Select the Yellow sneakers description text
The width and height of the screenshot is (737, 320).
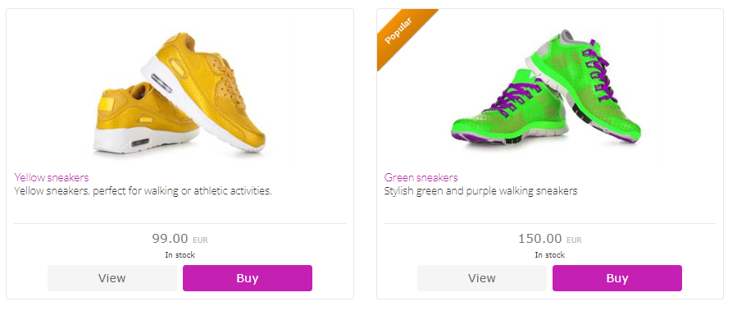tap(143, 191)
